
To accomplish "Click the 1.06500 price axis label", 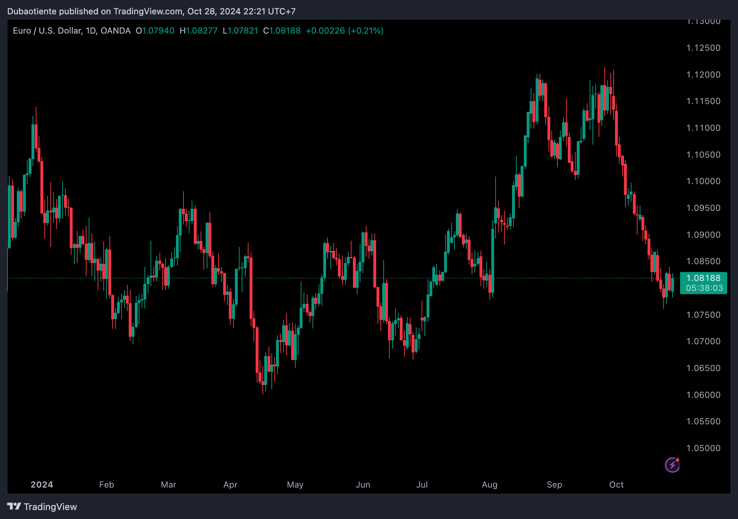I will click(x=703, y=368).
